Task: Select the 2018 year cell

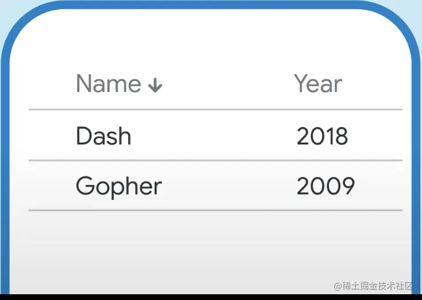Action: [322, 136]
